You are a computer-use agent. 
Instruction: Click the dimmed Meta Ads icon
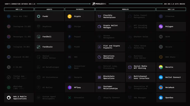[9, 16]
